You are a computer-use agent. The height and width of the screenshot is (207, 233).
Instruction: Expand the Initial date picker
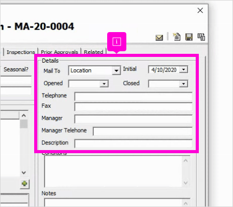click(183, 69)
